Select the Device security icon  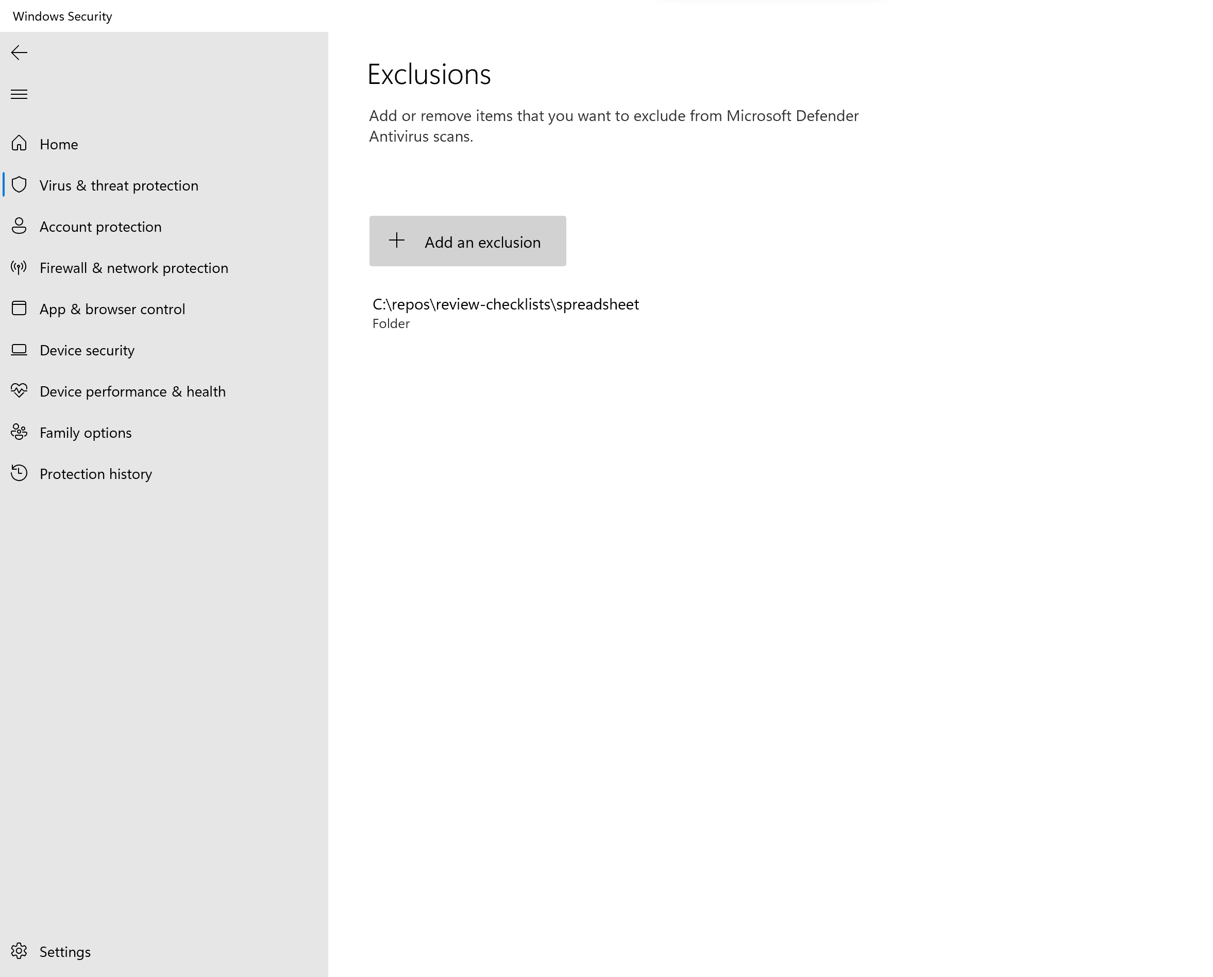pyautogui.click(x=19, y=349)
